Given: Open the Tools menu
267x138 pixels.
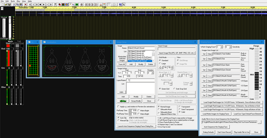Looking at the screenshot, I should tap(13, 1).
